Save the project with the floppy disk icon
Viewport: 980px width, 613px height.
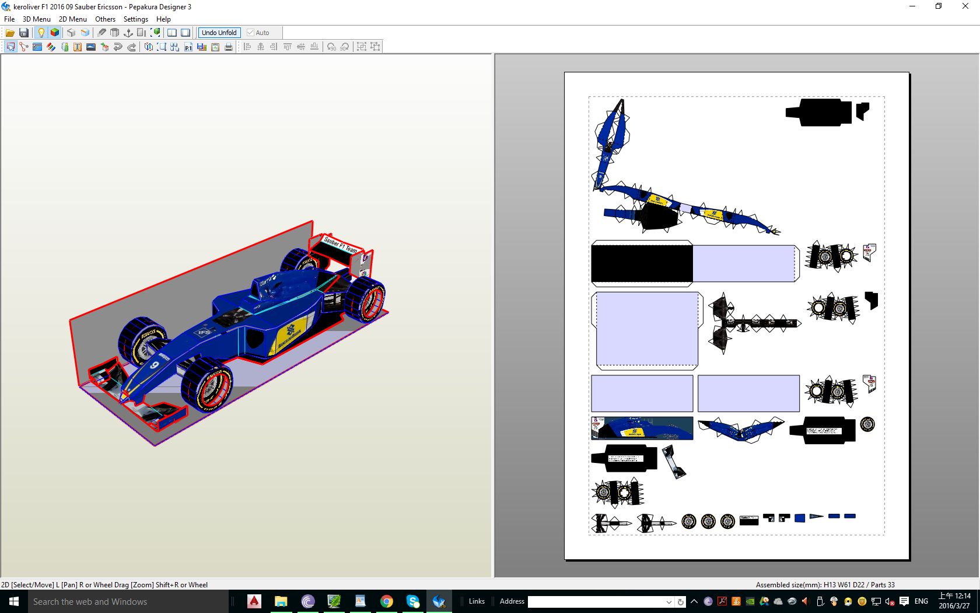pyautogui.click(x=24, y=33)
